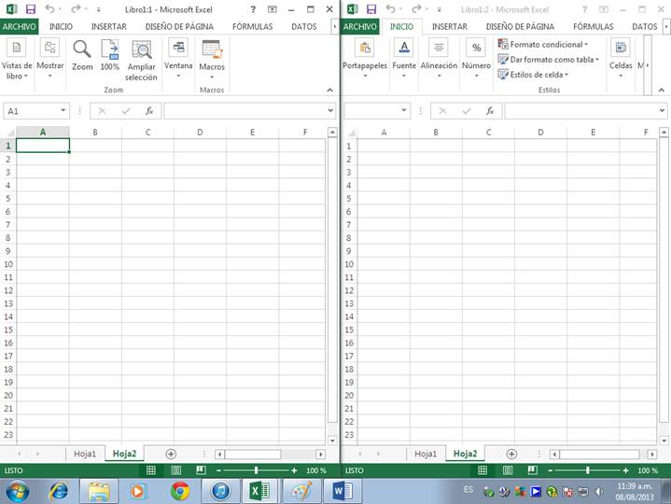Open the ARCHIVO menu in the right window

pyautogui.click(x=360, y=27)
